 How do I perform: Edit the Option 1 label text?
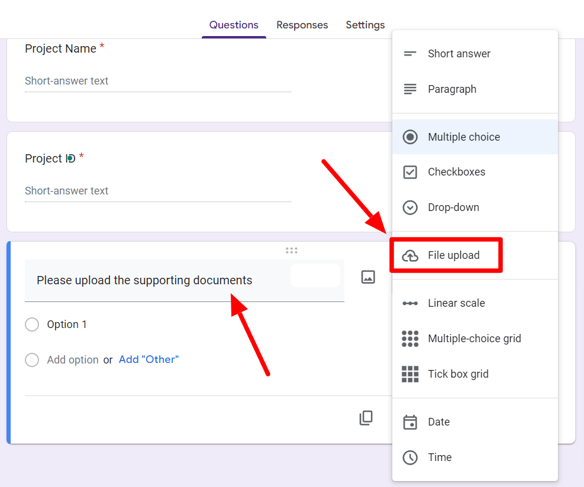point(67,324)
